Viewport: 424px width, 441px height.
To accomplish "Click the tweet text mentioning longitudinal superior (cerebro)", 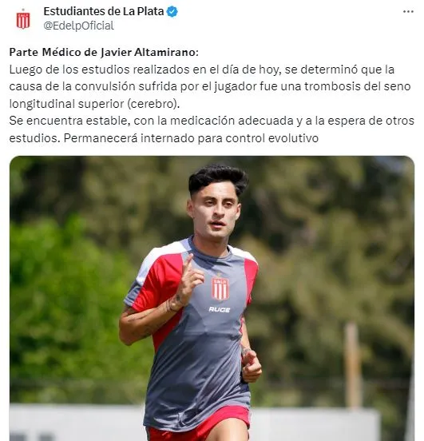I will (94, 104).
